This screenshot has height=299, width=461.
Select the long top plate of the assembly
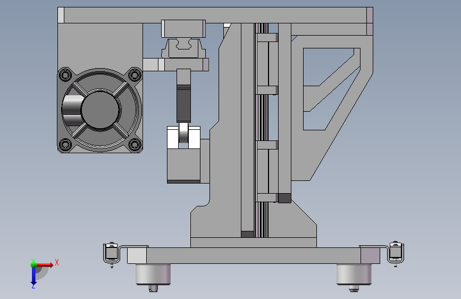[215, 15]
